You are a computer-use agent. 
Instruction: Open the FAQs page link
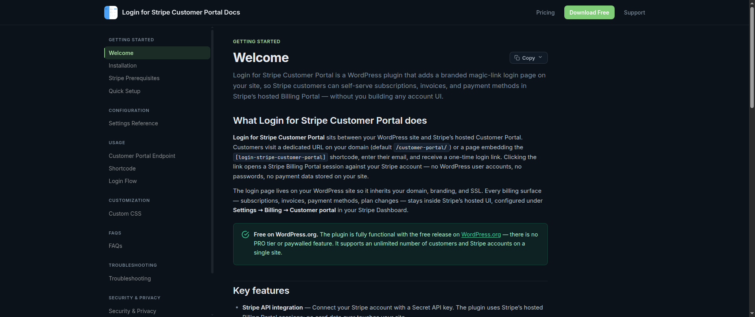click(115, 246)
